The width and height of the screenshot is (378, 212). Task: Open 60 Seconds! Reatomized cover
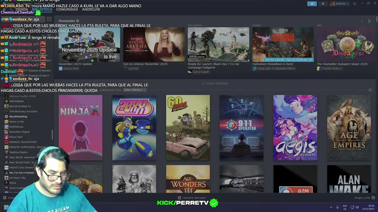(x=188, y=127)
